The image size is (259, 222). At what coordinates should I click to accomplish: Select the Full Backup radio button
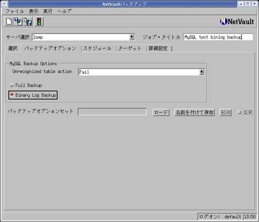pyautogui.click(x=12, y=85)
